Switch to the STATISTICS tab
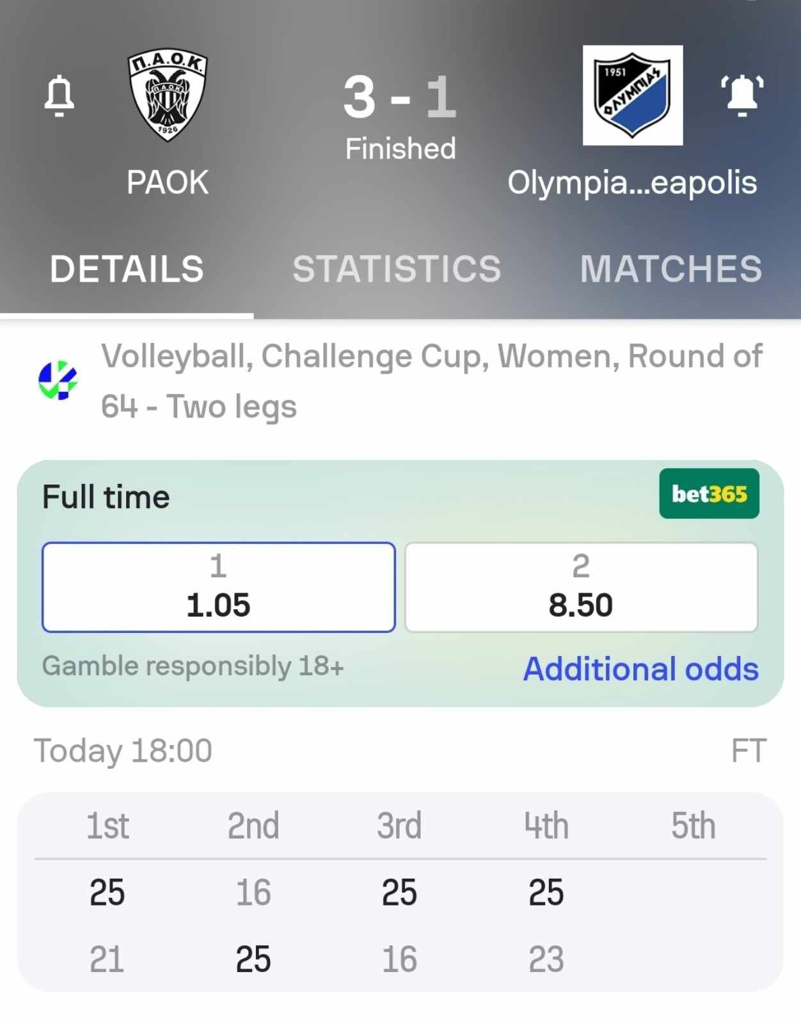The height and width of the screenshot is (1024, 801). click(397, 269)
